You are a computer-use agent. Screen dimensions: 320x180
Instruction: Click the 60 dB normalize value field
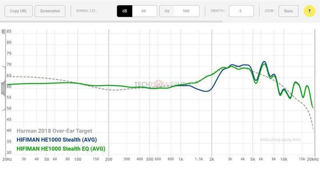pyautogui.click(x=144, y=11)
